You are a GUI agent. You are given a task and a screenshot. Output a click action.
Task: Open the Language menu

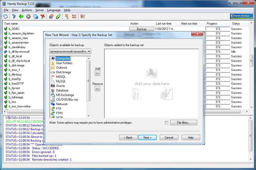coord(54,10)
